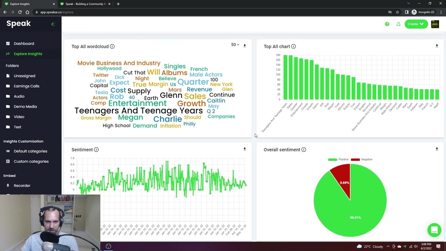Download the Overall sentiment pie chart
The image size is (446, 251).
437,149
